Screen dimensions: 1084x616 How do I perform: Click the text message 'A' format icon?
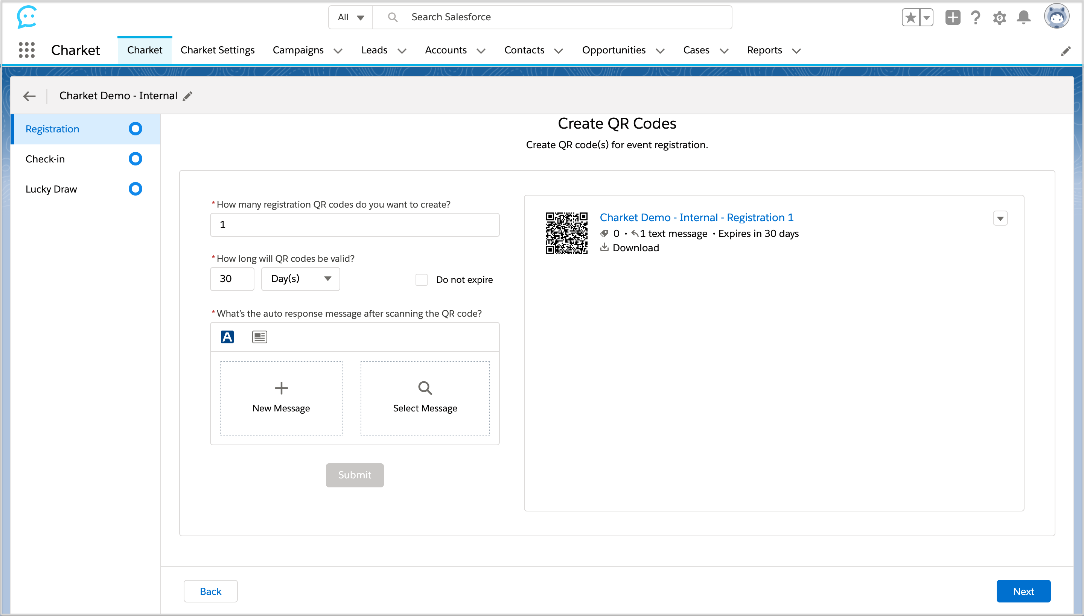point(227,337)
